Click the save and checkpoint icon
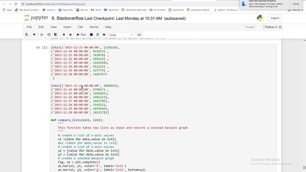Image resolution: width=306 pixels, height=172 pixels. (27, 35)
